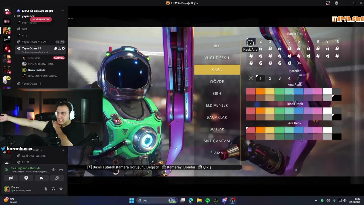This screenshot has height=205, width=364.
Task: Invite people to Yayın Odası #1
Action: [59, 48]
